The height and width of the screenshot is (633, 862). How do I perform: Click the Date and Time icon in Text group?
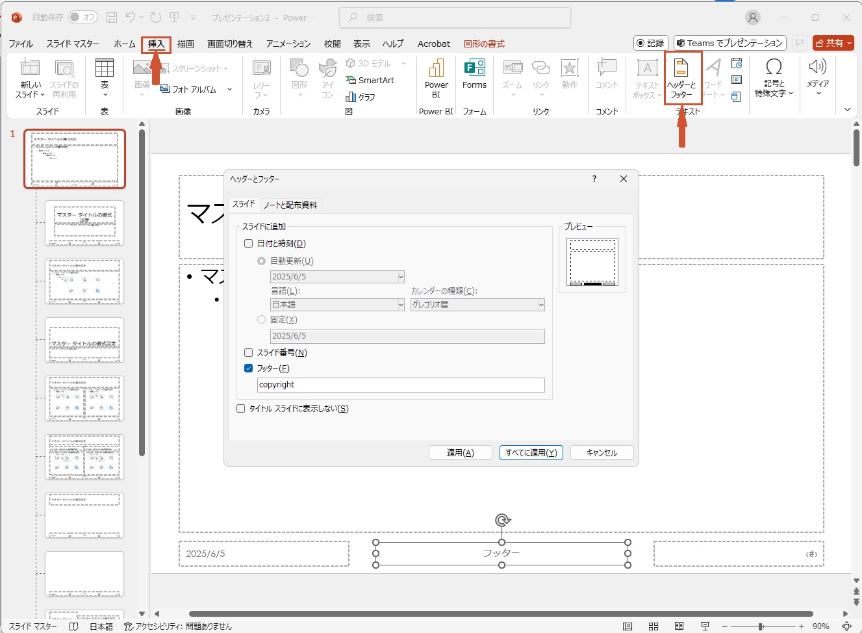(x=737, y=64)
